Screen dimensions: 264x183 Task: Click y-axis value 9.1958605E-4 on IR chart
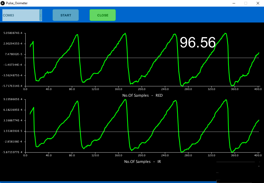coord(13,99)
